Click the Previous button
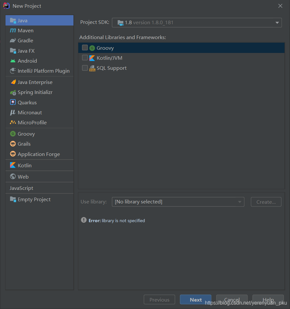Screen dimensions: 290x309 click(x=159, y=300)
